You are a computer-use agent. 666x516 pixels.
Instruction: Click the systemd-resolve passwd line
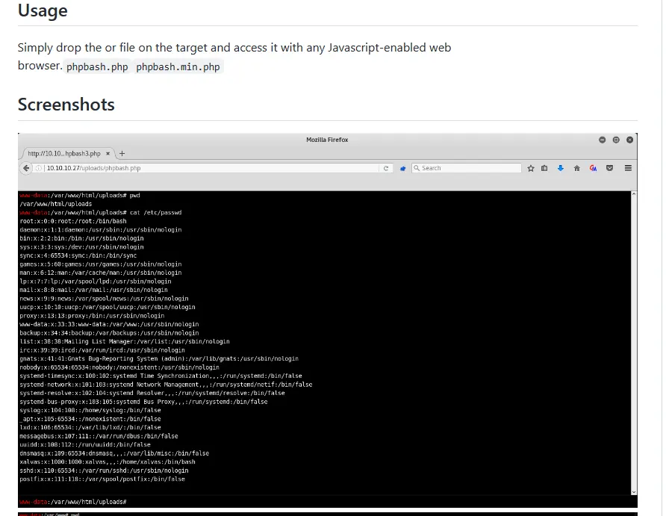(x=152, y=394)
